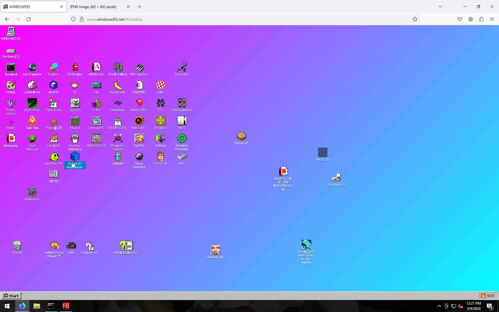
Task: Open the System (C:) drive icon
Action: tap(11, 53)
